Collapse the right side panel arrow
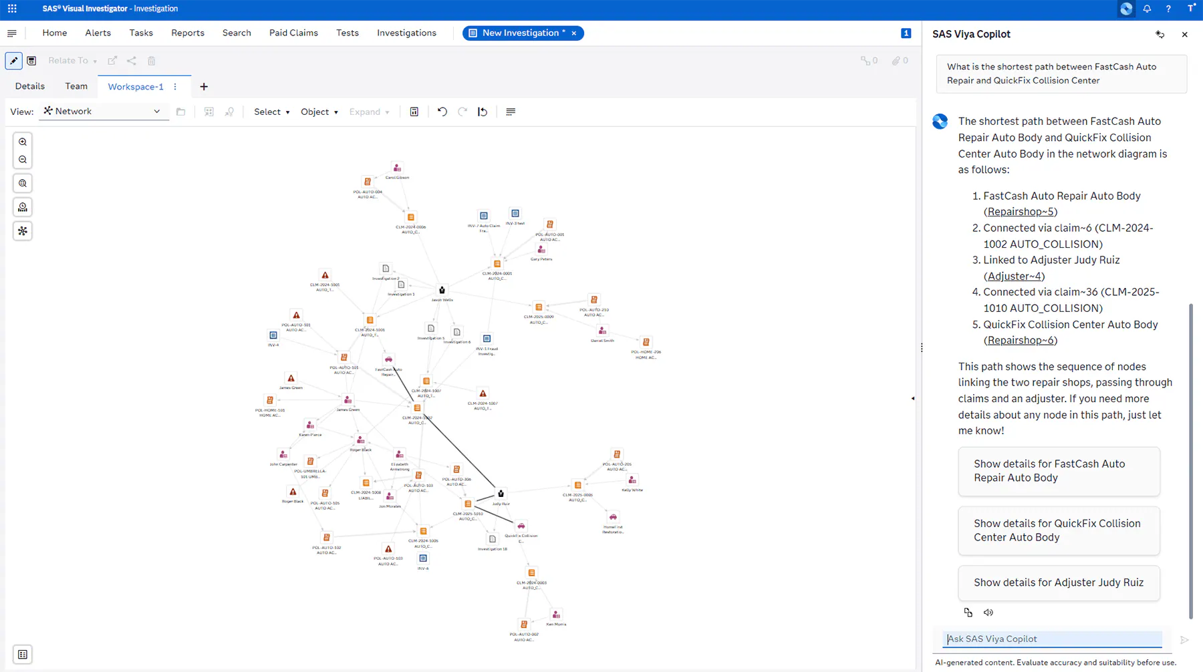The height and width of the screenshot is (672, 1203). click(x=913, y=399)
